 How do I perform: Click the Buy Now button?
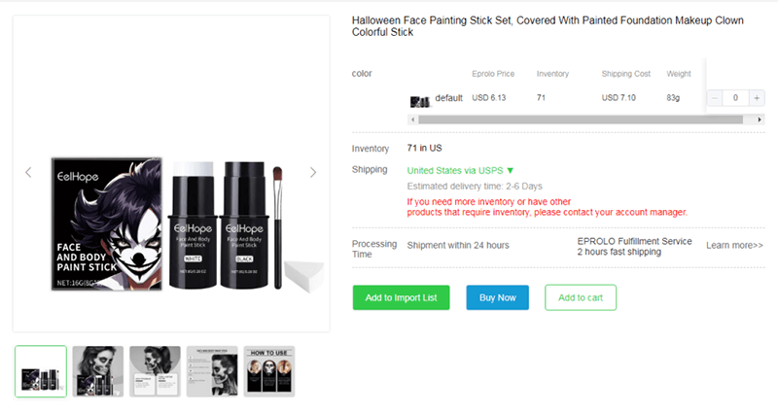[x=497, y=297]
